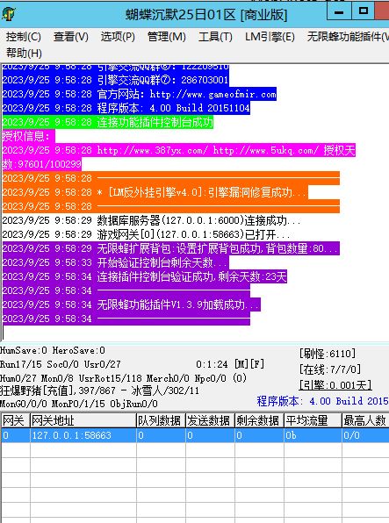Minimize the 蝴蝶沉默25日01区 window
Viewport: 389px width, 523px height.
tap(339, 12)
